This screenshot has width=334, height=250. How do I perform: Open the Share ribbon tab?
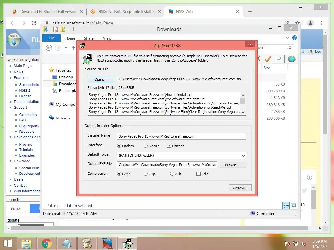tap(89, 38)
